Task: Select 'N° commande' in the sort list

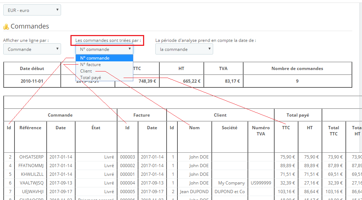Action: click(104, 58)
